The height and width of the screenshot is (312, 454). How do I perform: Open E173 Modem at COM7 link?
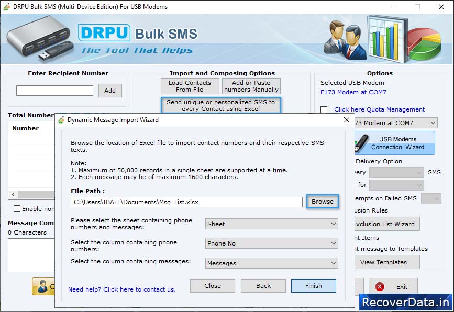coord(353,92)
